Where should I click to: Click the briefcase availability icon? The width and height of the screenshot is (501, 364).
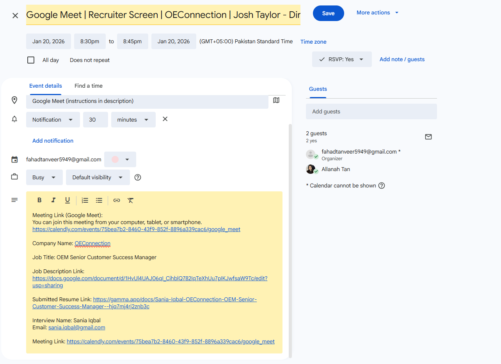click(14, 177)
